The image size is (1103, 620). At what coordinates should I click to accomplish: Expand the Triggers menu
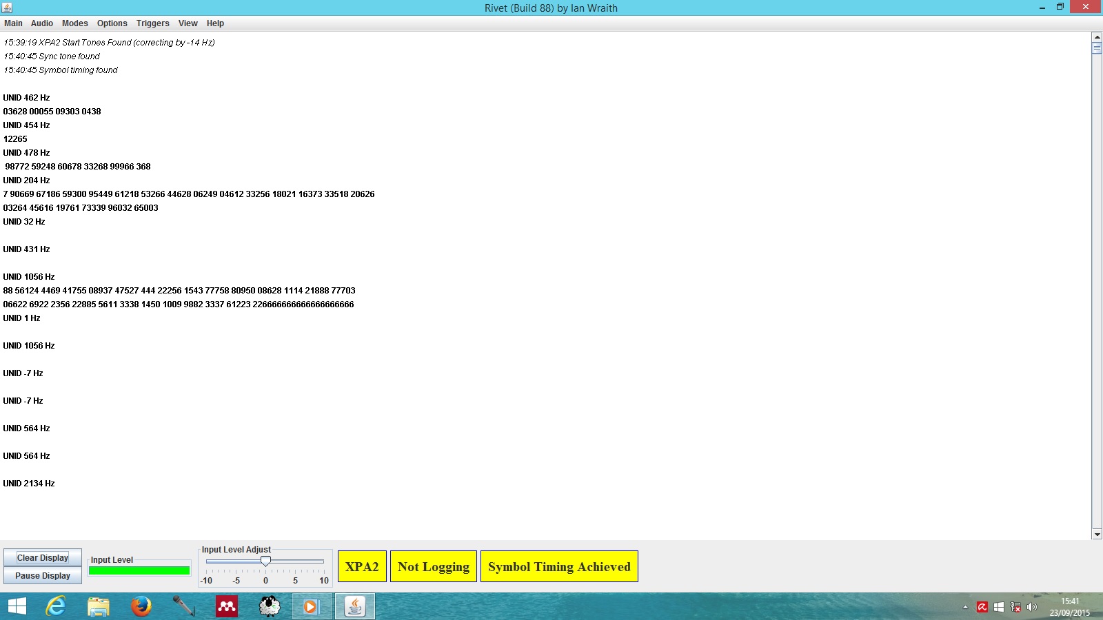(x=152, y=23)
